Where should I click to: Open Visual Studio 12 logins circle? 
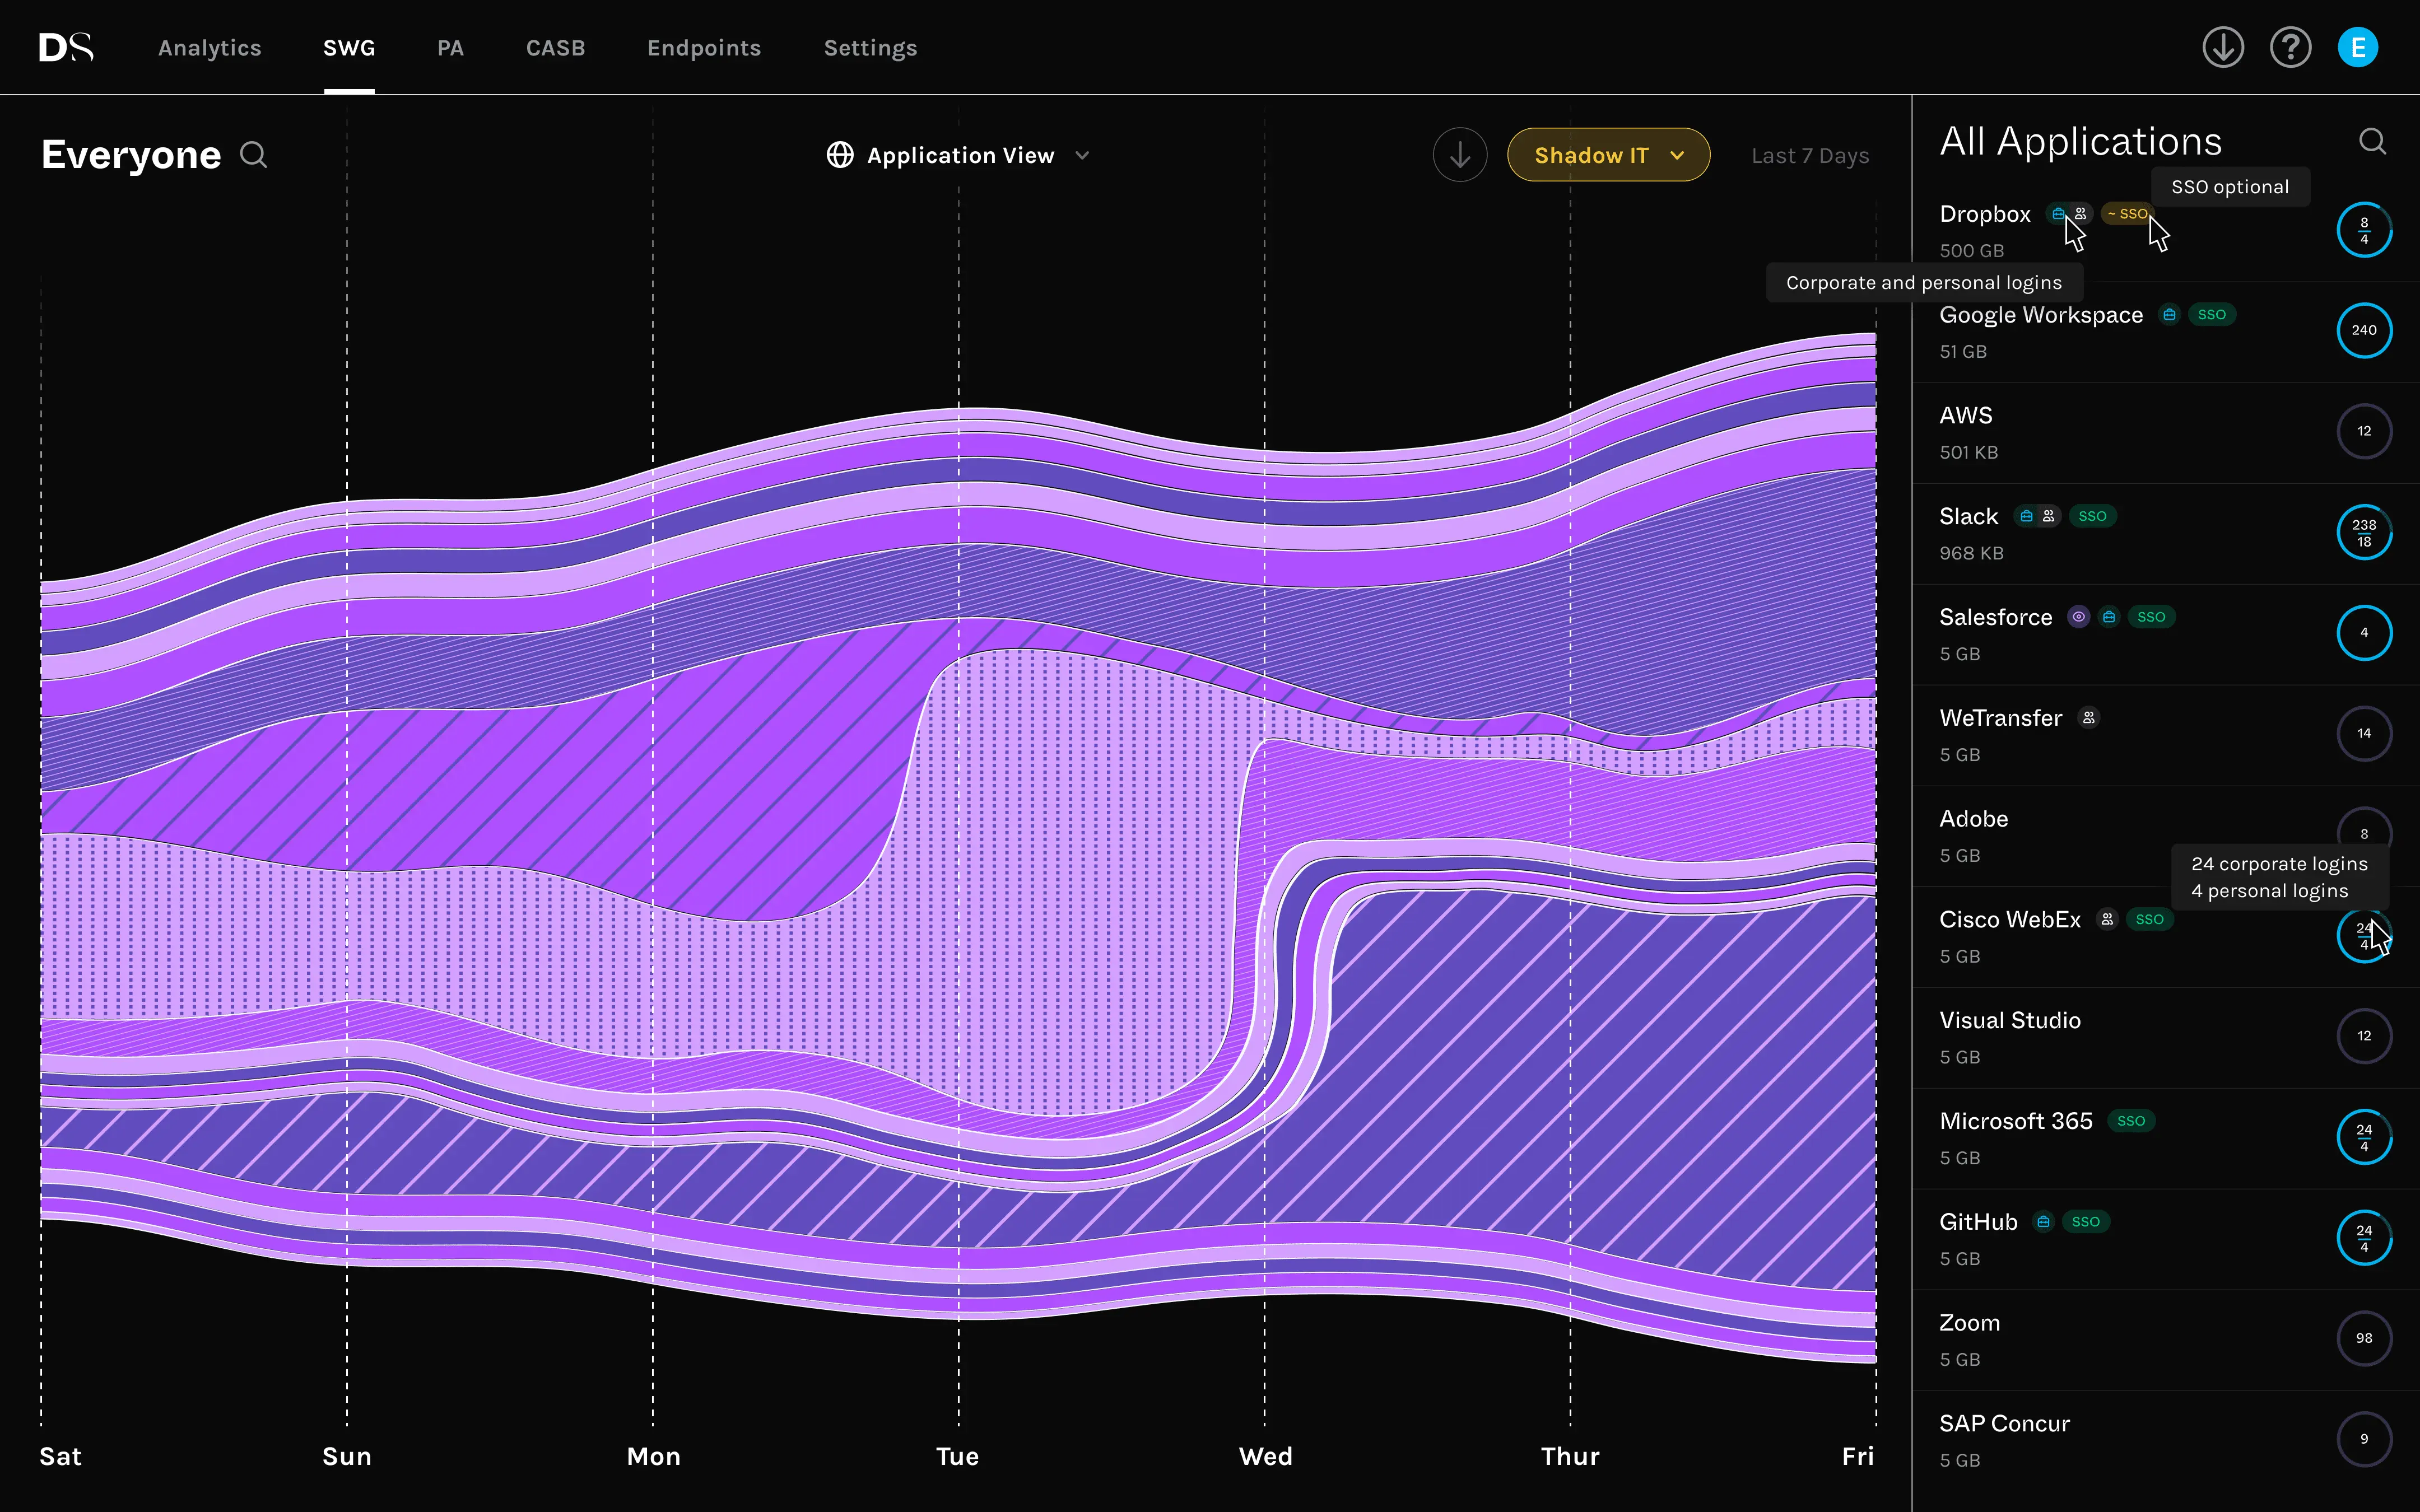tap(2364, 1036)
